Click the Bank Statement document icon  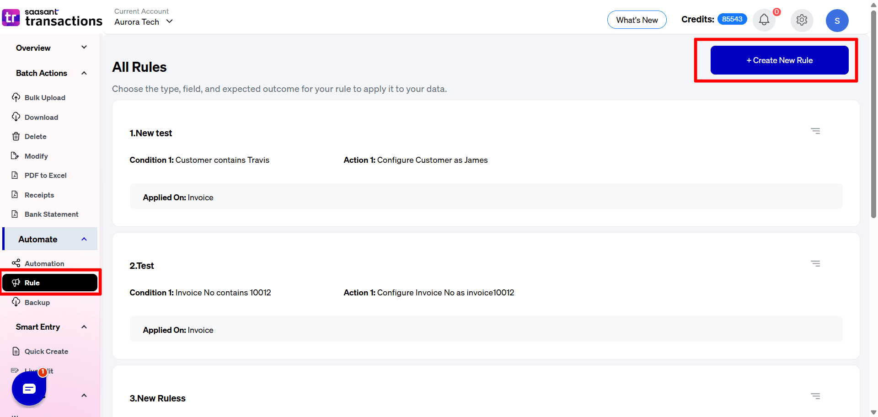coord(15,214)
